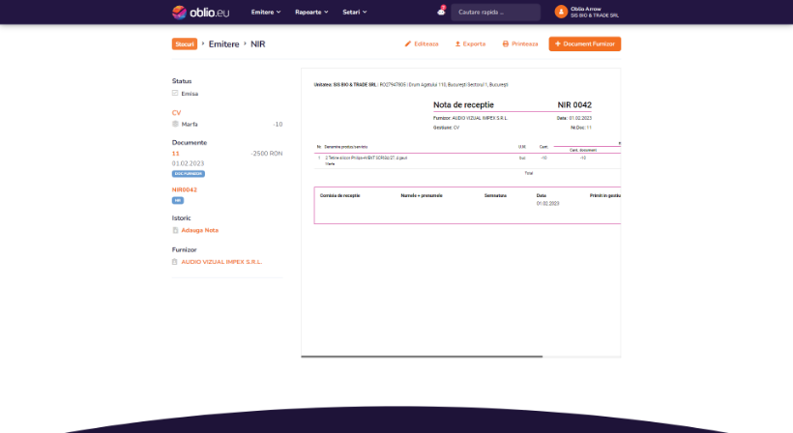Viewport: 793px width, 433px height.
Task: Click the Comisia de receptie label
Action: pyautogui.click(x=339, y=195)
